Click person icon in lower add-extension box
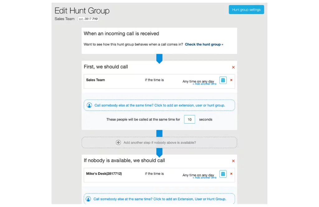This screenshot has width=319, height=207. click(x=88, y=199)
